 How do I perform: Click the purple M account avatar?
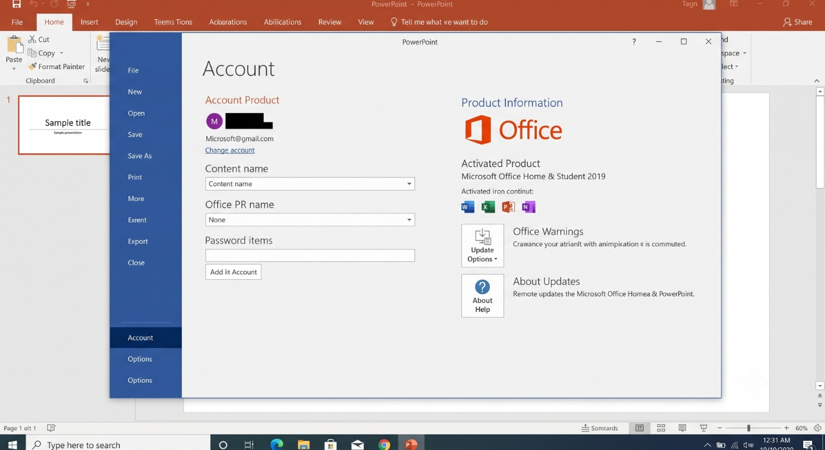pos(215,121)
